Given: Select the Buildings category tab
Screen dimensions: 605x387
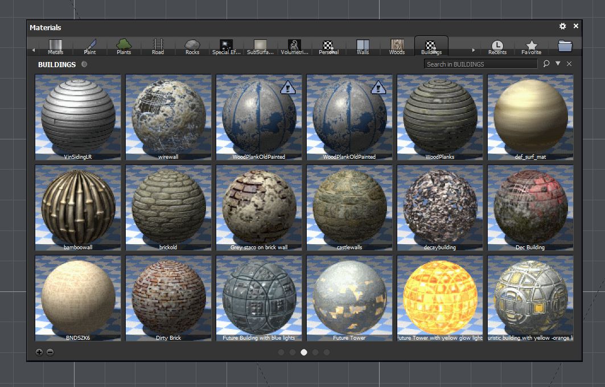Looking at the screenshot, I should coord(431,46).
